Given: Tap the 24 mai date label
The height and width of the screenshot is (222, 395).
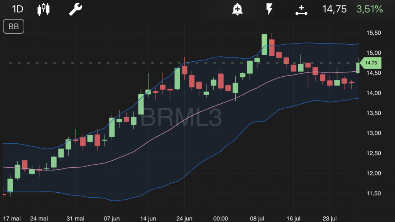Looking at the screenshot, I should coord(39,219).
